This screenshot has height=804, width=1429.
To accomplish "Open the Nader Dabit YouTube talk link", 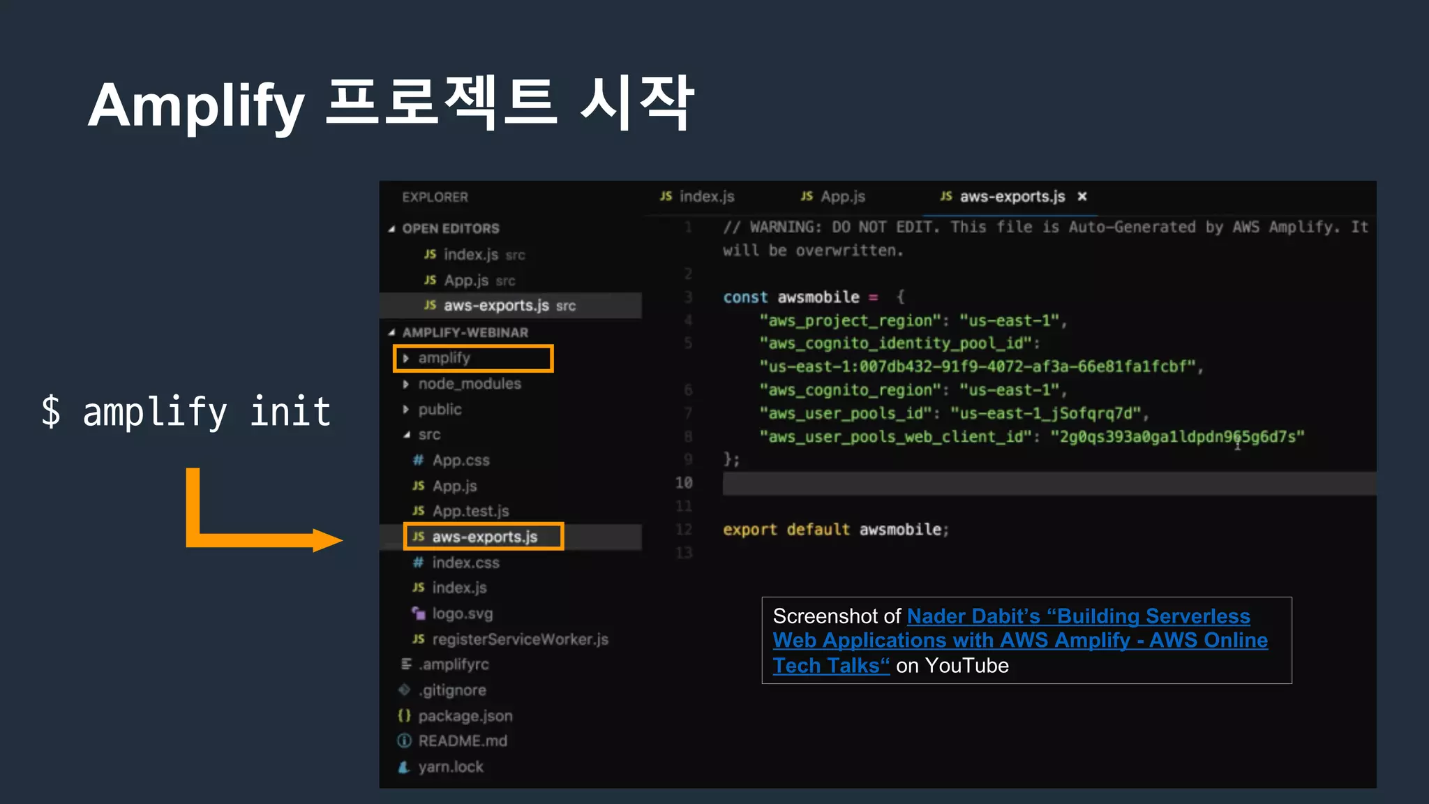I will click(x=1020, y=641).
